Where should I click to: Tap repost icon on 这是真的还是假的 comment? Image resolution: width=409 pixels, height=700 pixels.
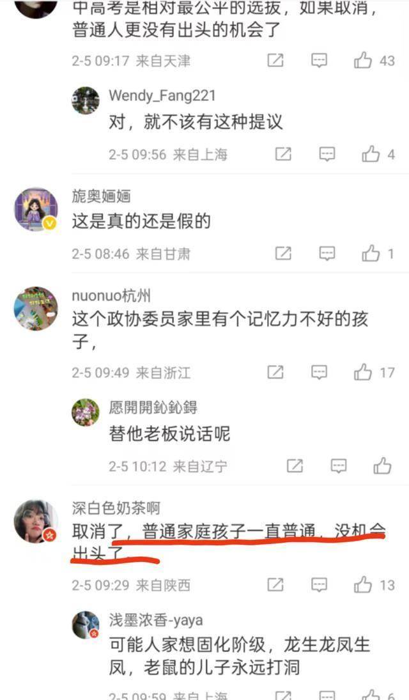(x=283, y=254)
